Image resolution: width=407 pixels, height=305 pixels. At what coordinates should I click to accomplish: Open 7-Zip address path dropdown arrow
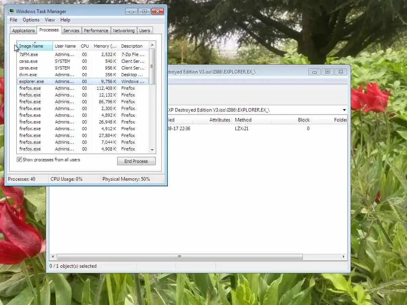pos(344,110)
